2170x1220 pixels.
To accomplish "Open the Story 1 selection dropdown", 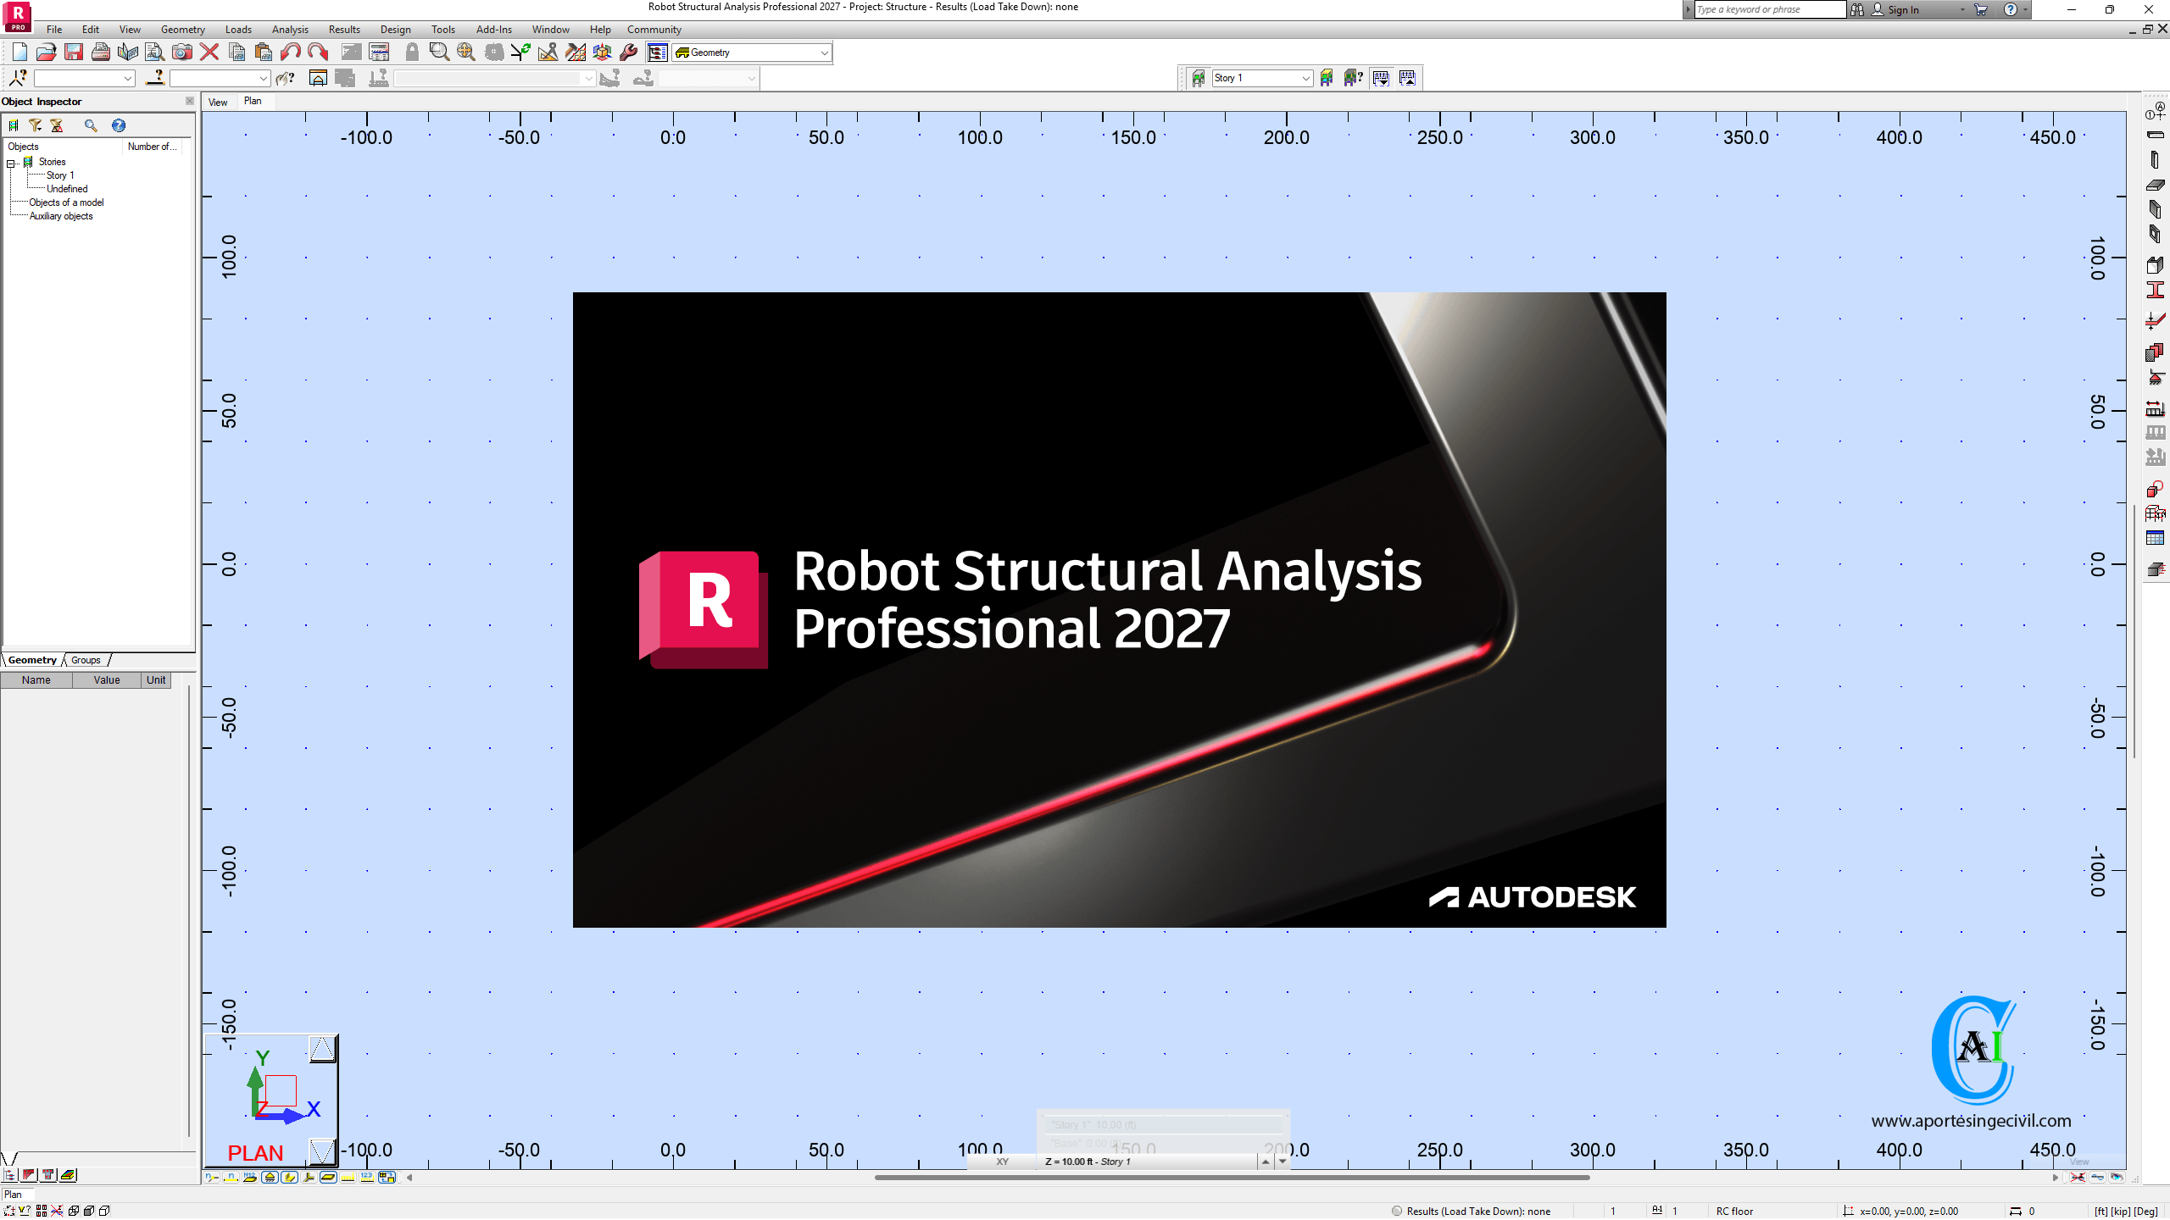I will 1305,78.
